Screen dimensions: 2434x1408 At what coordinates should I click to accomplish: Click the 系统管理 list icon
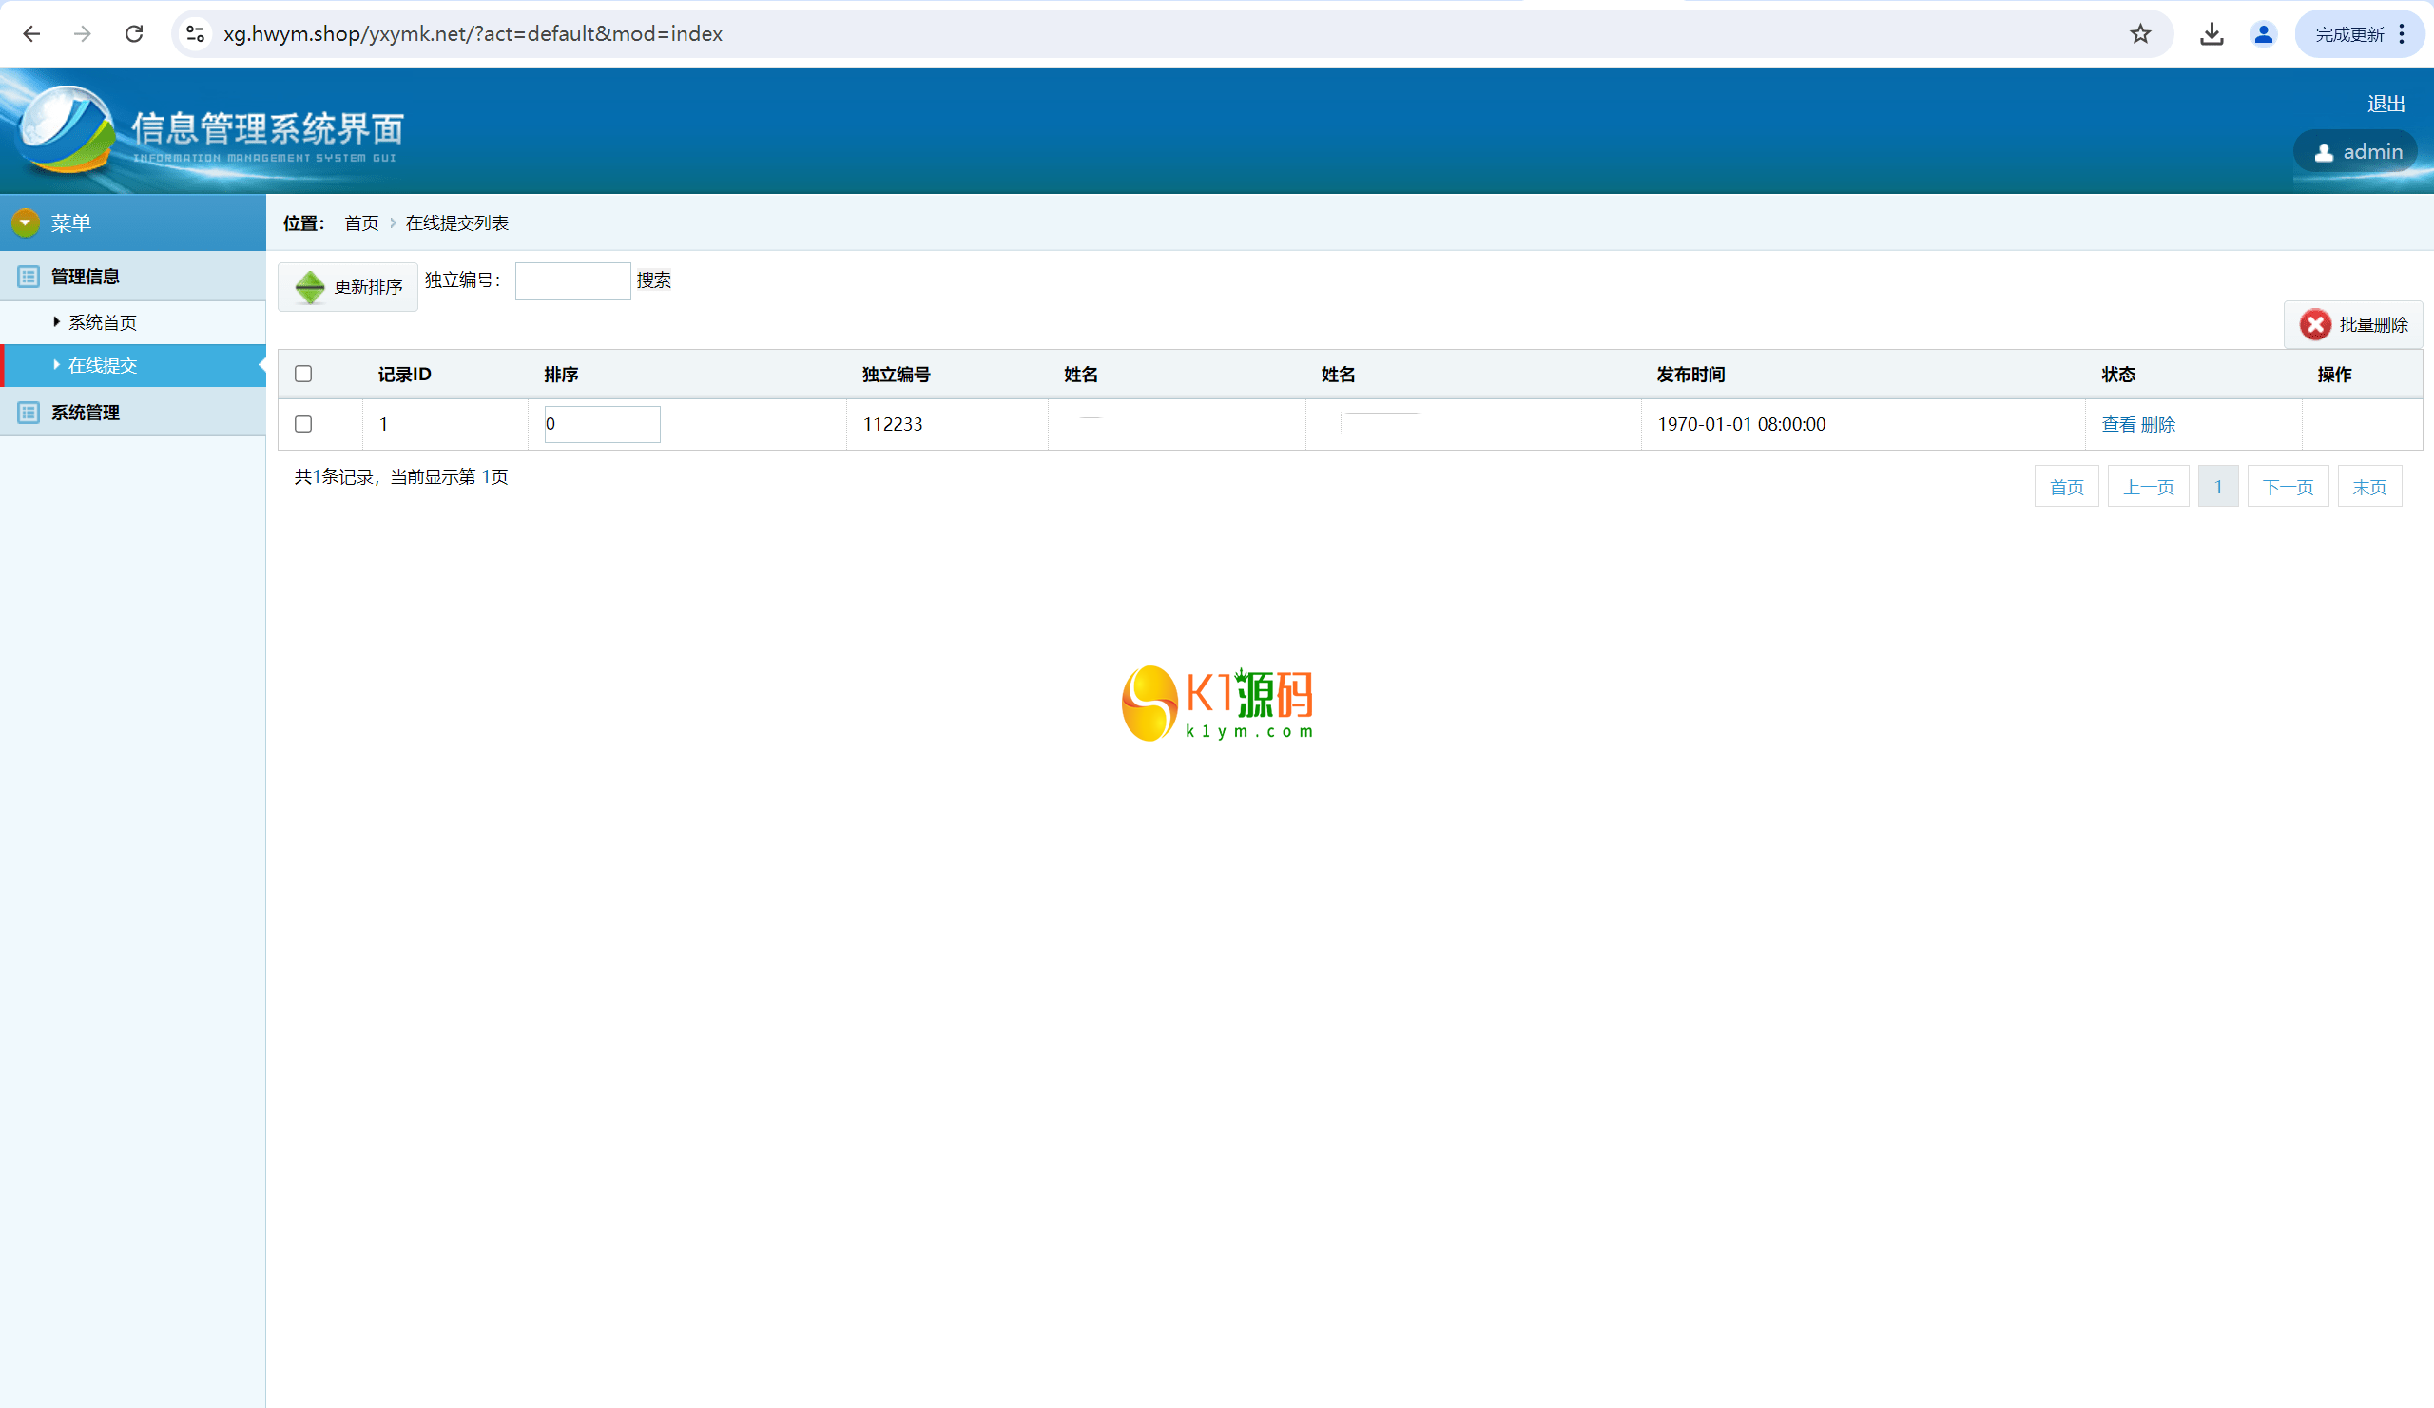[x=28, y=413]
